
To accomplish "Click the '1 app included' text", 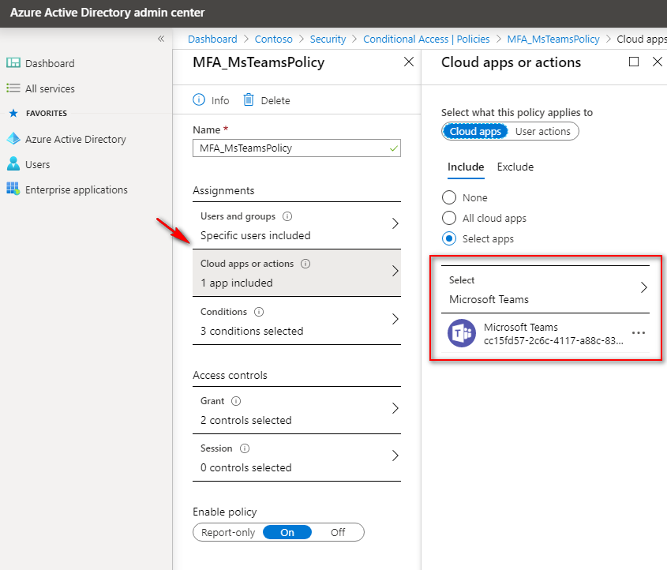I will [237, 283].
